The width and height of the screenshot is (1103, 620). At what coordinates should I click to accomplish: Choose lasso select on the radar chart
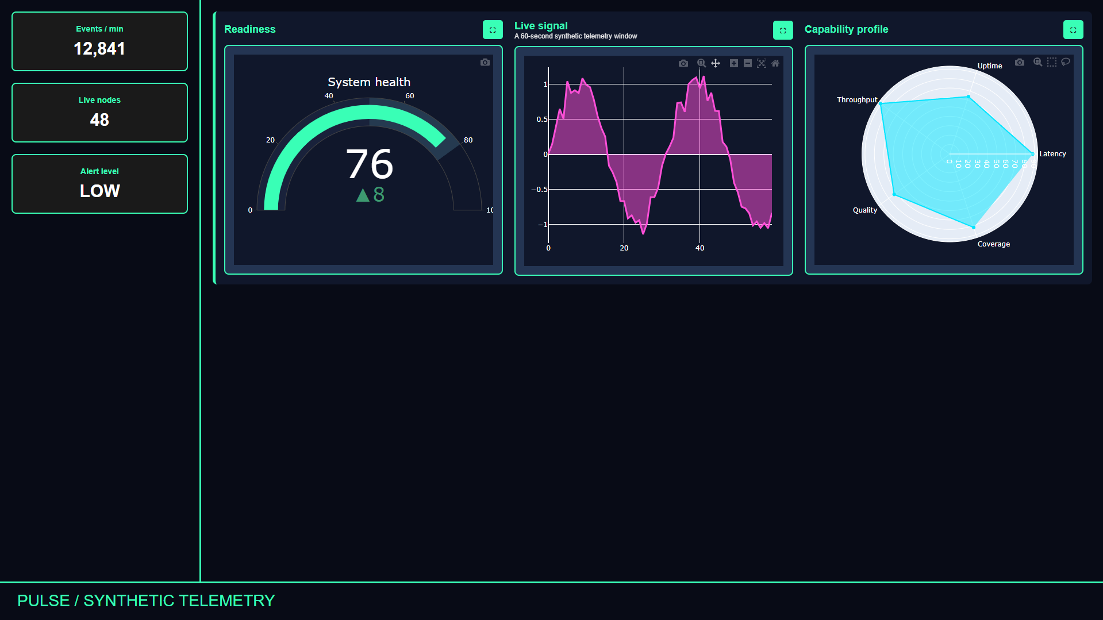coord(1066,62)
